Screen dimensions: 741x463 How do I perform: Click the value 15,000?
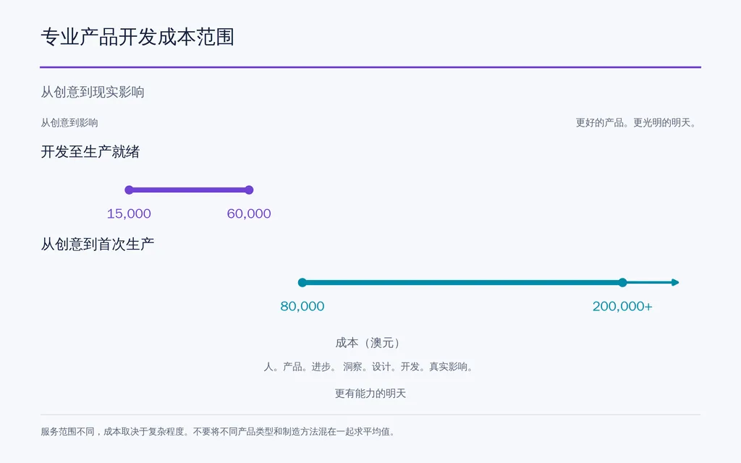click(x=129, y=213)
